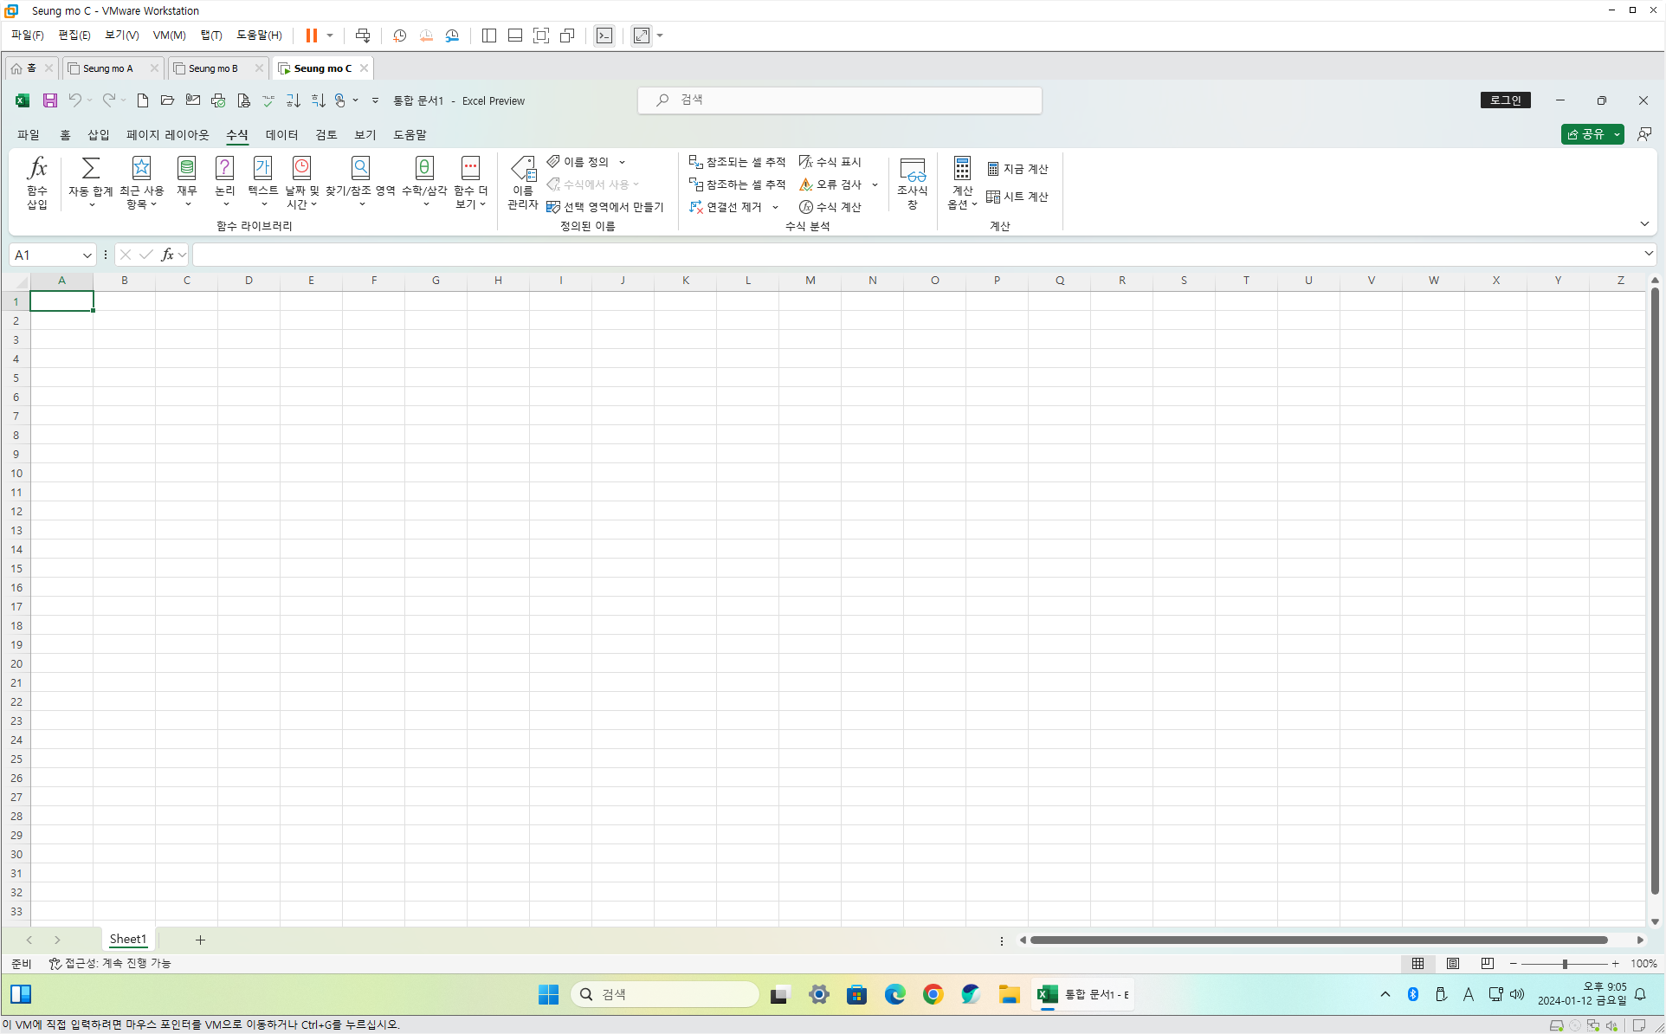Screen dimensions: 1666x1034
Task: Open the Insert (삽입) ribbon tab
Action: click(98, 134)
